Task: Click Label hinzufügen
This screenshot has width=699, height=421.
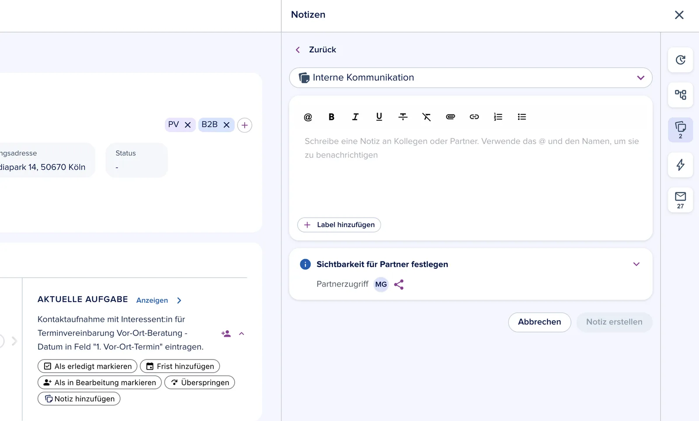Action: [x=339, y=225]
